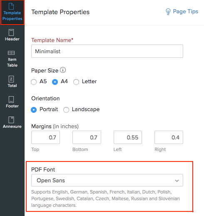Click the 'Paper Size' label

[45, 70]
